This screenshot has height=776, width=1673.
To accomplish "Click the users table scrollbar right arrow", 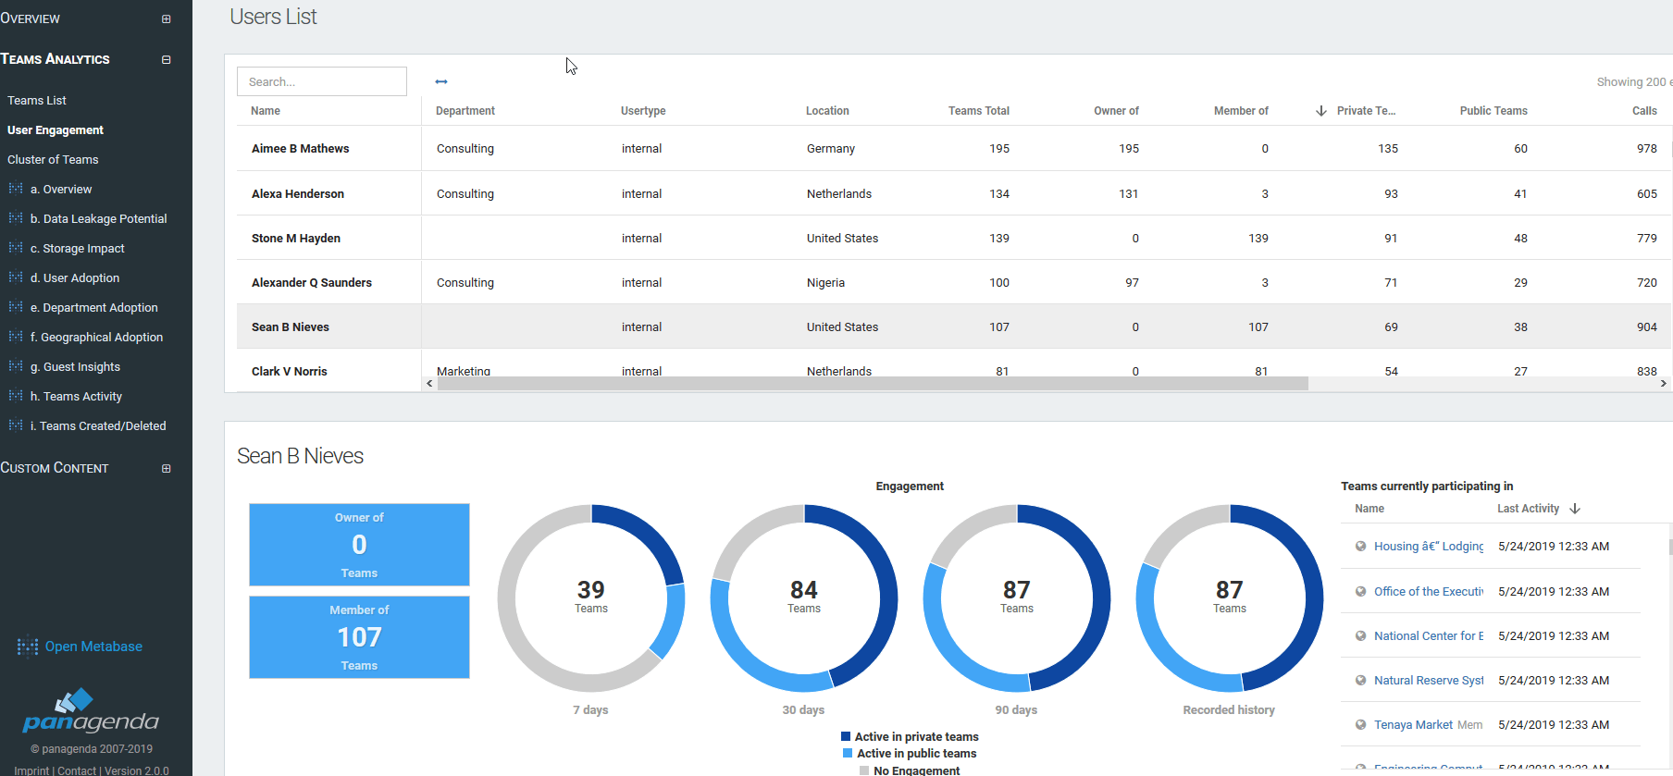I will (x=1663, y=383).
